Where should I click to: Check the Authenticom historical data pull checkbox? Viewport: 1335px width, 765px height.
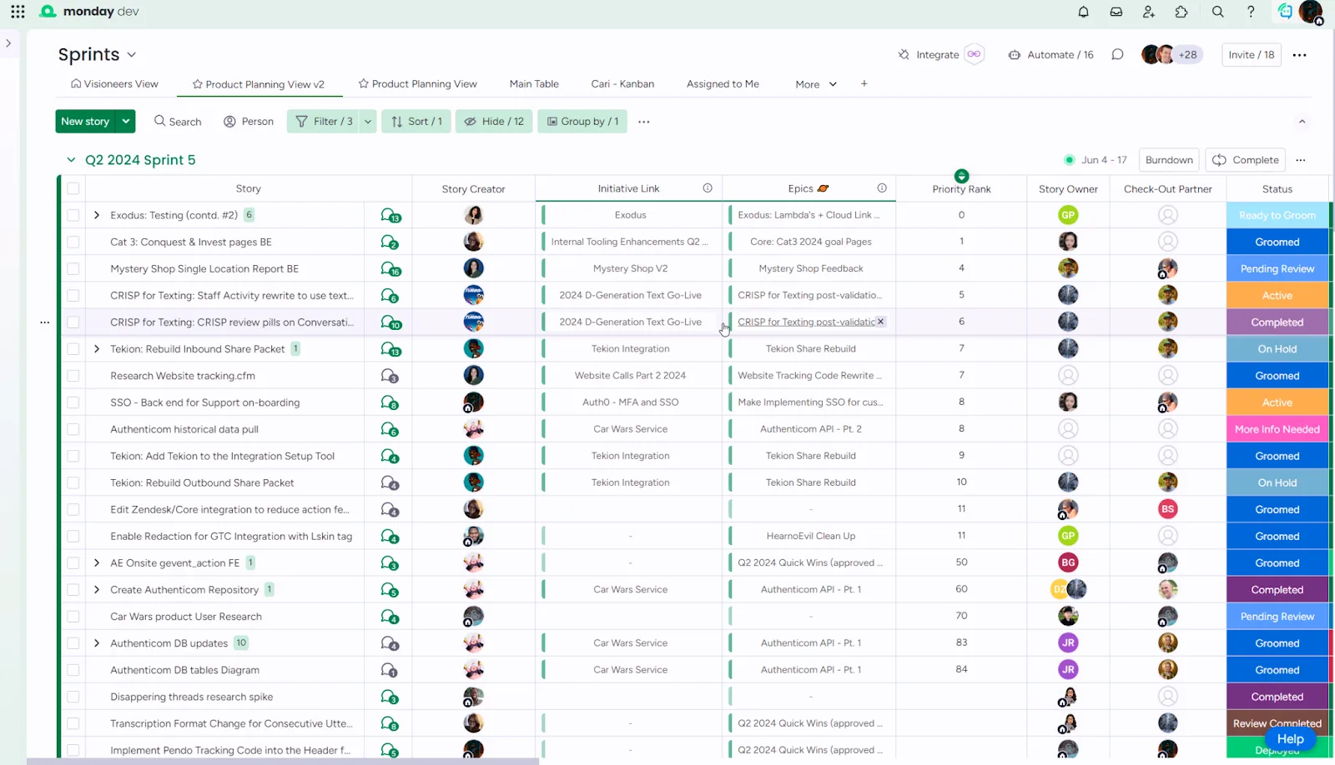click(73, 429)
